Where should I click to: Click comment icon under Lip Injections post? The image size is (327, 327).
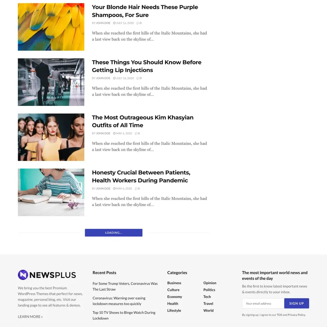pos(138,78)
